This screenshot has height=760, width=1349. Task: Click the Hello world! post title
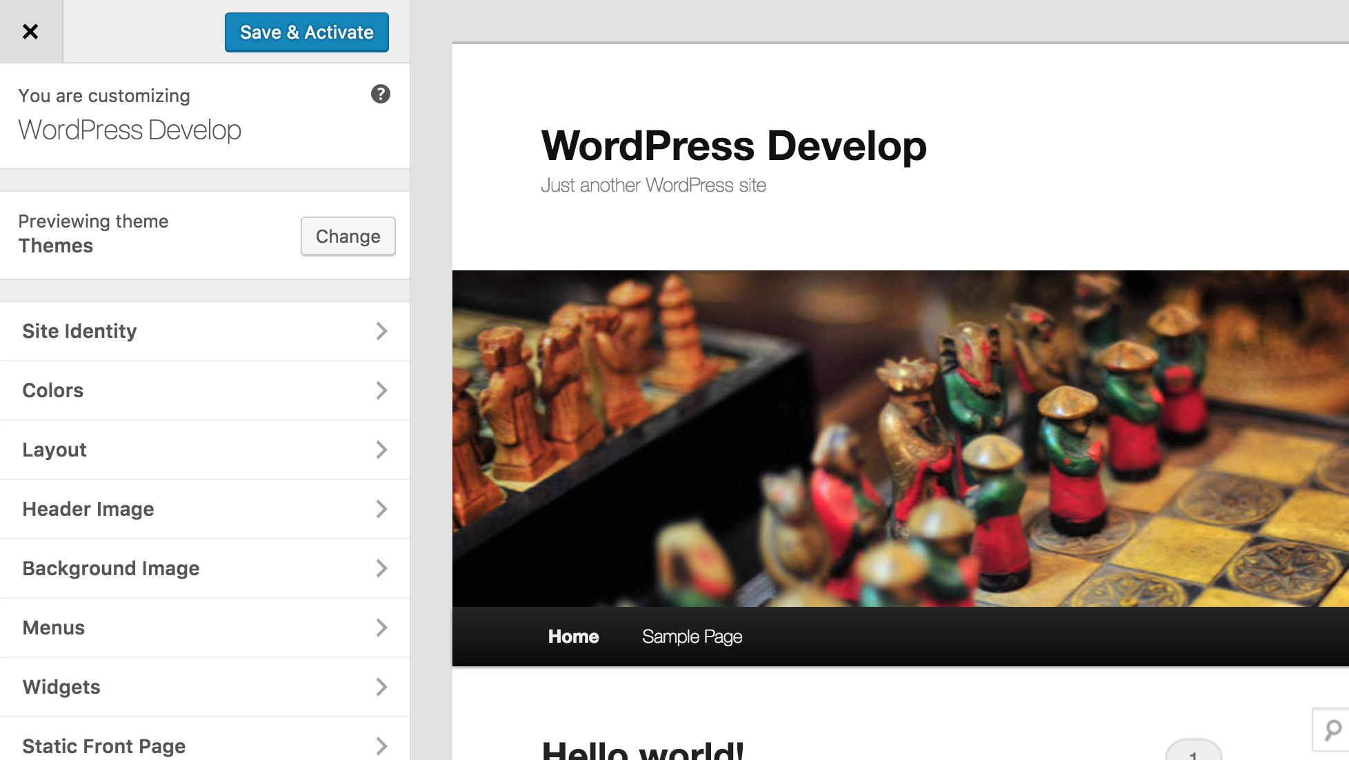[x=643, y=750]
